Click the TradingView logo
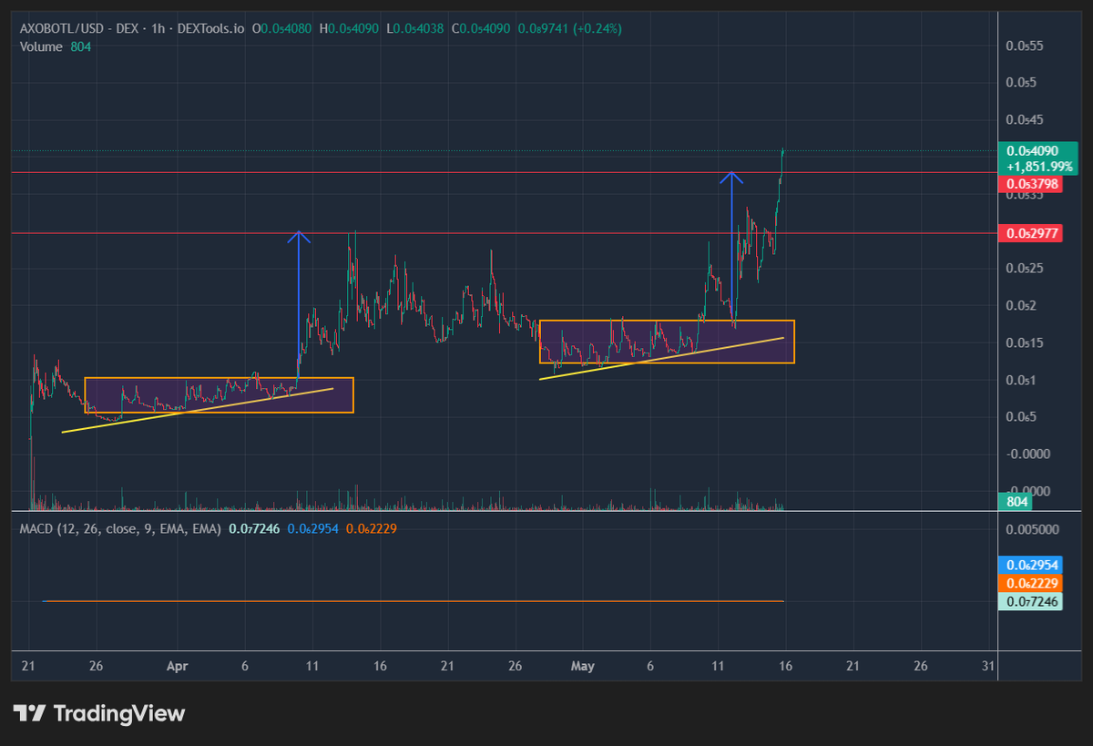This screenshot has height=746, width=1093. [98, 713]
